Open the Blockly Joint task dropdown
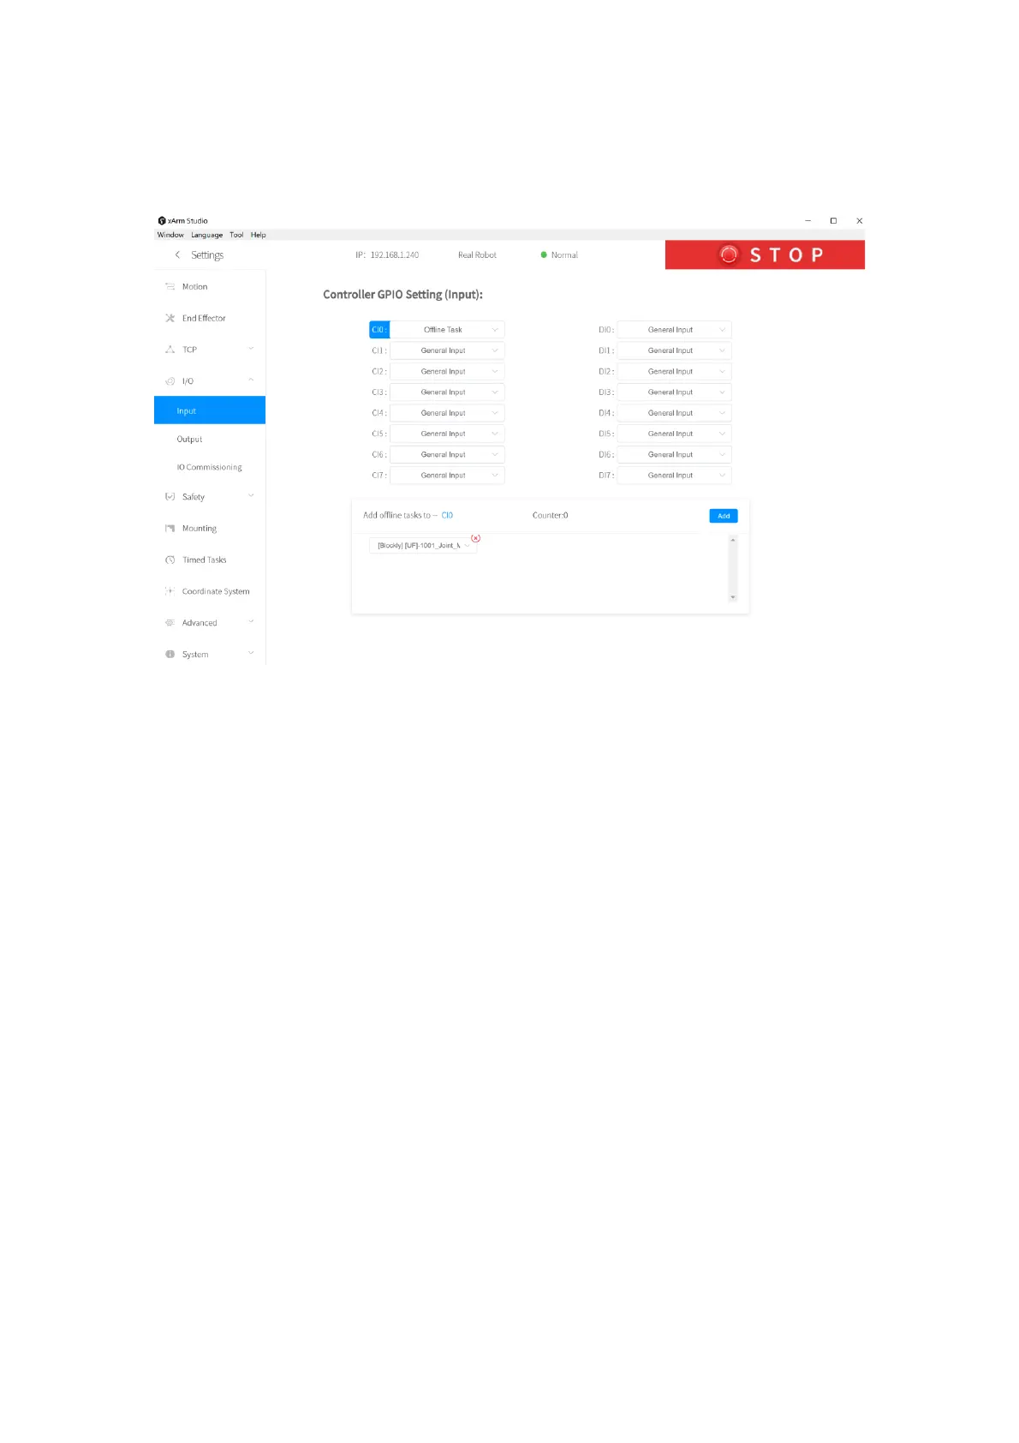Image resolution: width=1019 pixels, height=1443 pixels. 423,546
